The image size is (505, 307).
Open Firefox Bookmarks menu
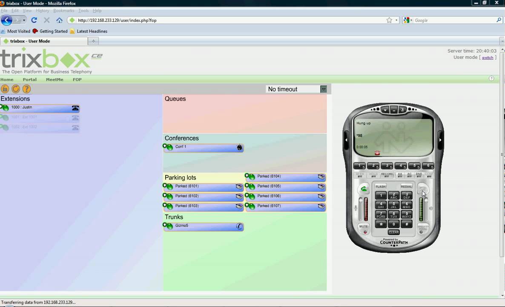pos(63,11)
